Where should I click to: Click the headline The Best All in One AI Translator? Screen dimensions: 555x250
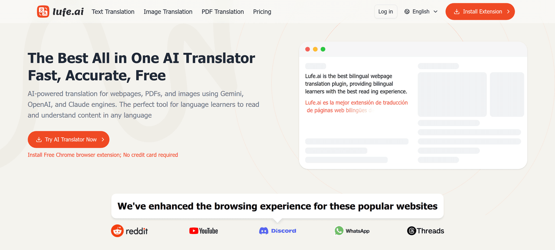141,58
